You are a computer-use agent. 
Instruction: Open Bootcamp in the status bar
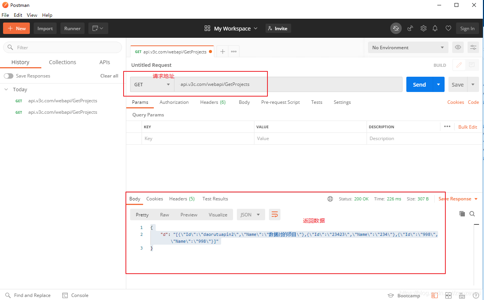(x=404, y=295)
